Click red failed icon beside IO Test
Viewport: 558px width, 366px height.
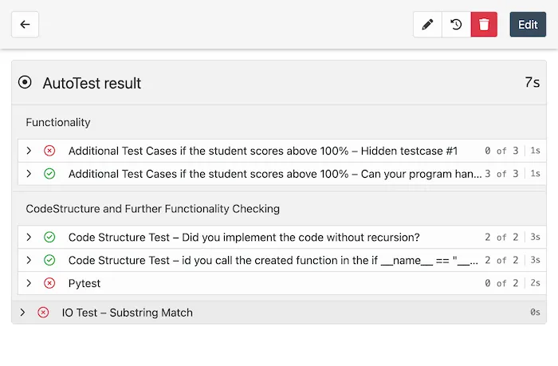point(43,313)
